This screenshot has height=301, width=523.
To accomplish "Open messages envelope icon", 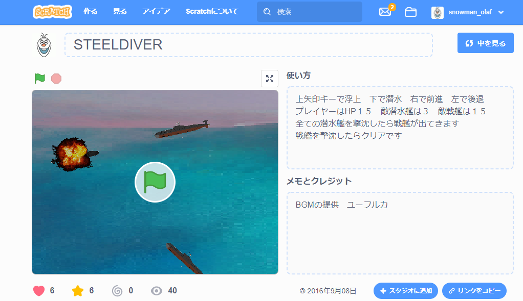I will pos(385,12).
